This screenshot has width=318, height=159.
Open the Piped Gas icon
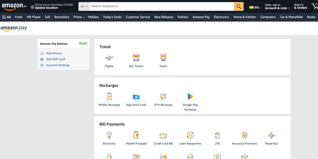pos(271,135)
